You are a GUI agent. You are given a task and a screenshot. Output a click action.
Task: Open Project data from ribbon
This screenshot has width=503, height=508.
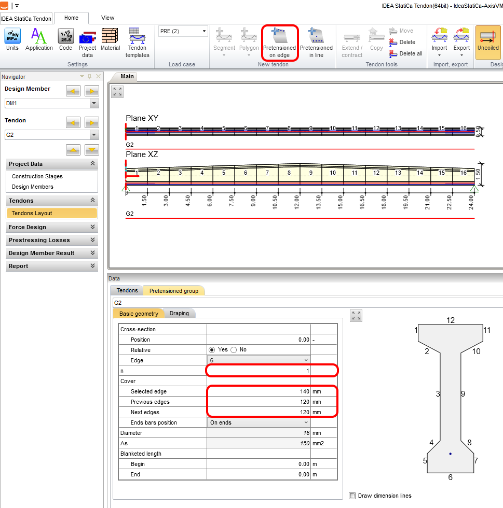87,41
